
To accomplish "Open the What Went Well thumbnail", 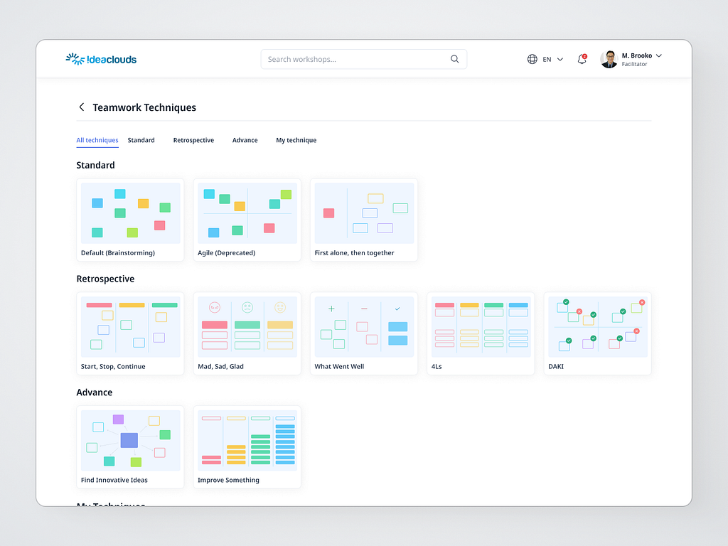I will tap(364, 327).
